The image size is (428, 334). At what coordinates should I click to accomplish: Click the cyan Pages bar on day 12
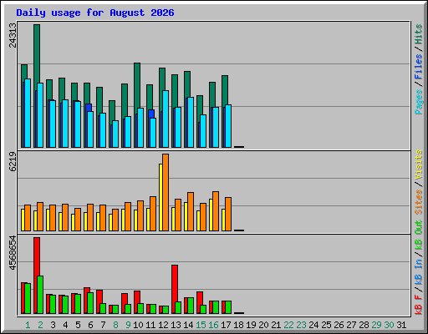(166, 119)
